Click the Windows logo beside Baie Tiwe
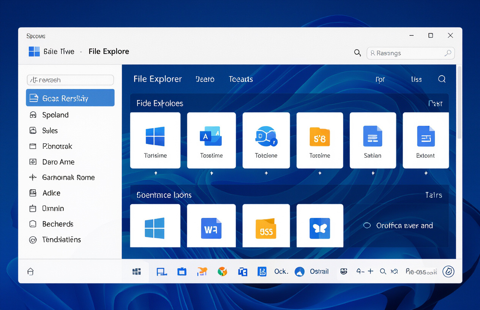The height and width of the screenshot is (310, 480). tap(34, 51)
